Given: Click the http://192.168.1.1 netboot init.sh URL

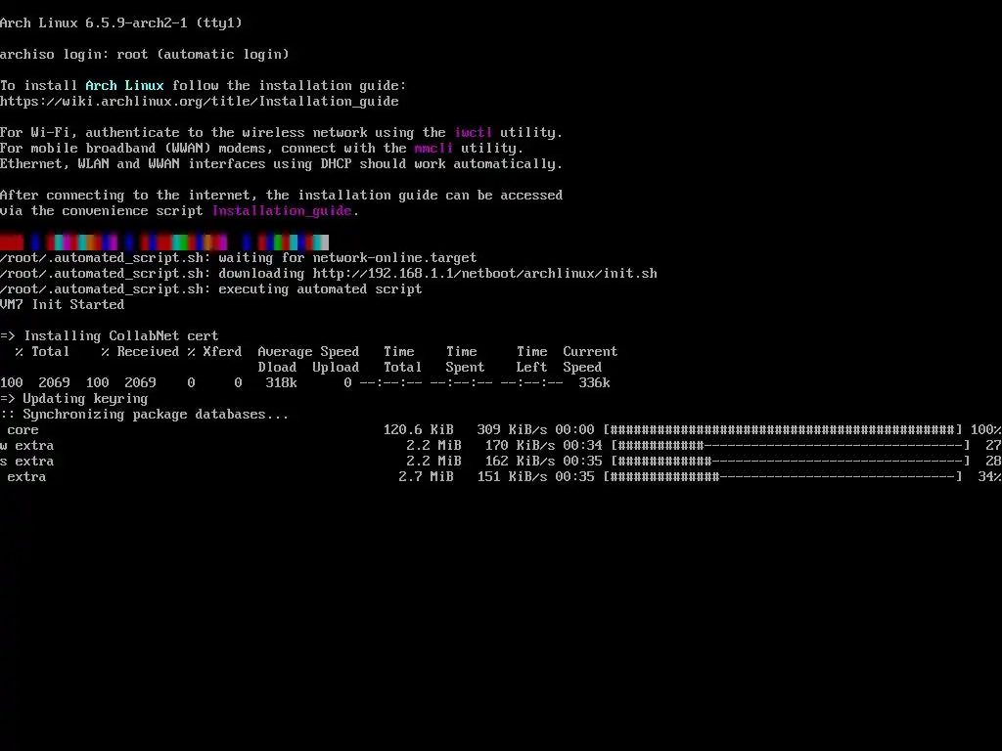Looking at the screenshot, I should 484,274.
